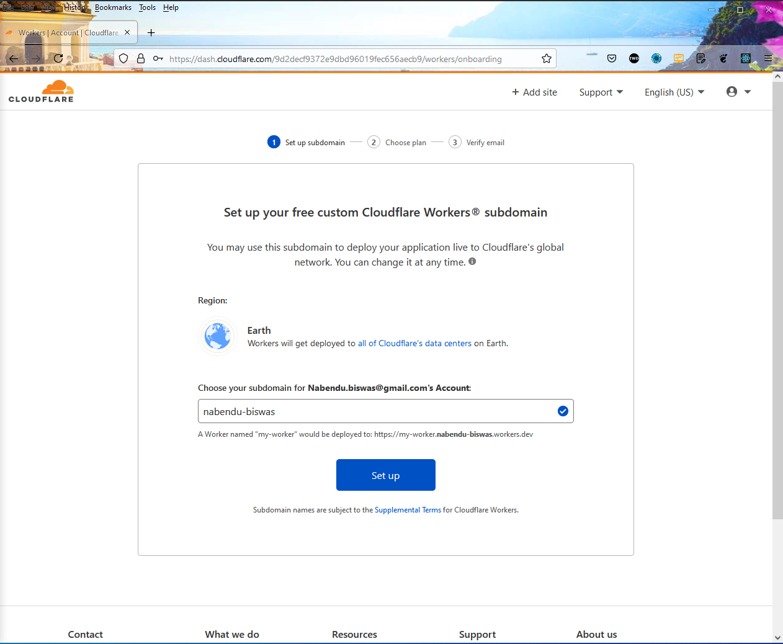Screen dimensions: 783x644
Task: Open the Help menu
Action: (x=171, y=7)
